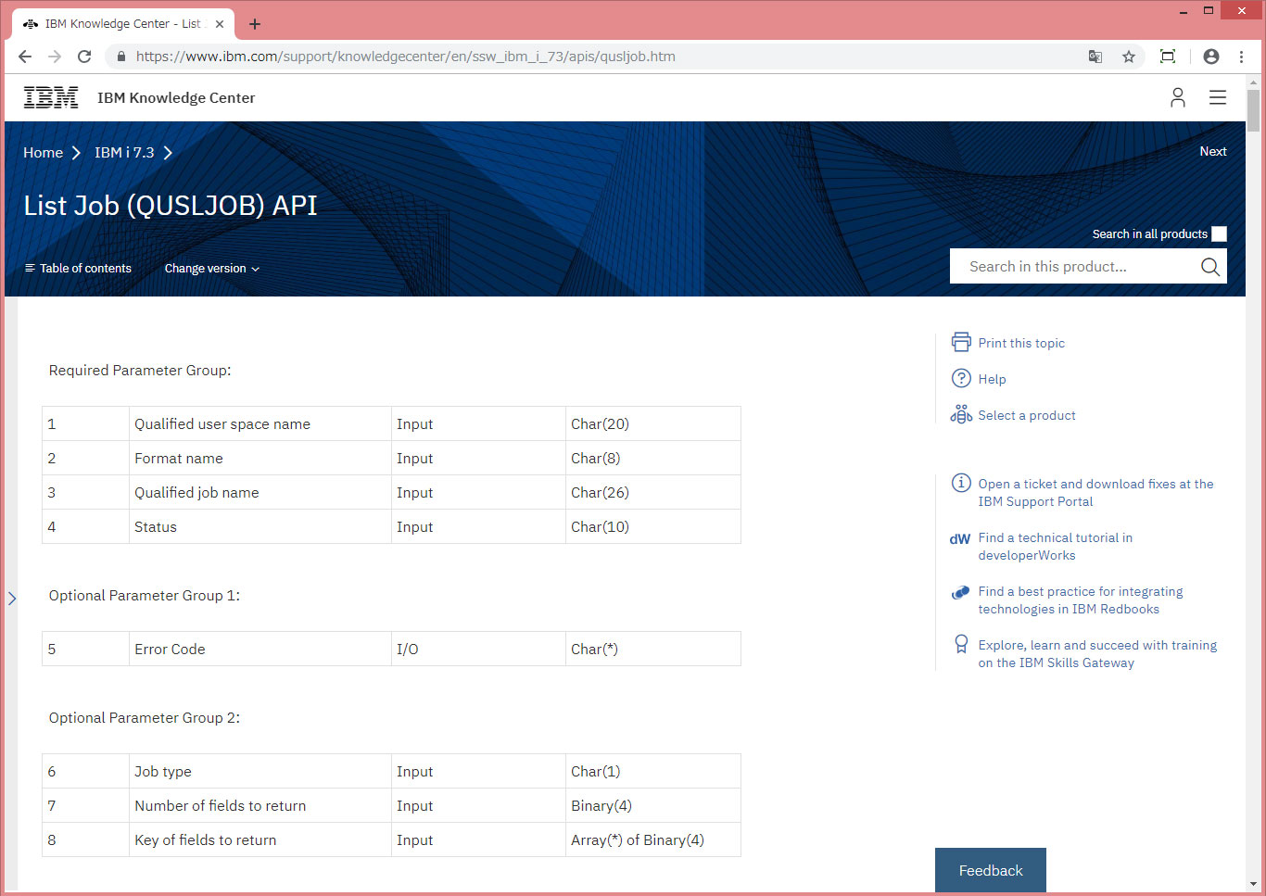Click the translate page icon in address bar
The image size is (1266, 896).
pyautogui.click(x=1095, y=57)
